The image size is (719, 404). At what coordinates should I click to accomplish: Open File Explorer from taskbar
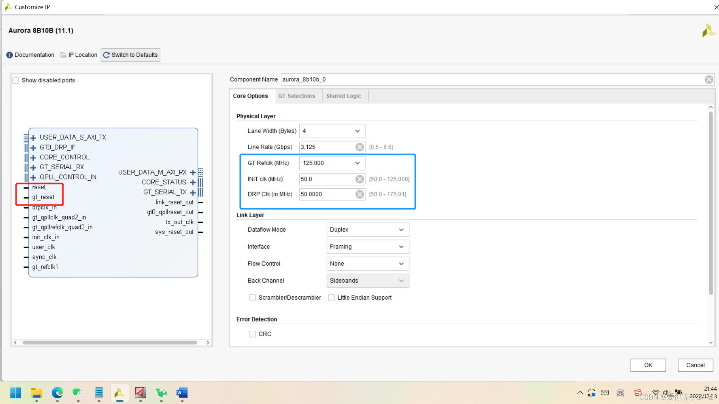point(37,393)
